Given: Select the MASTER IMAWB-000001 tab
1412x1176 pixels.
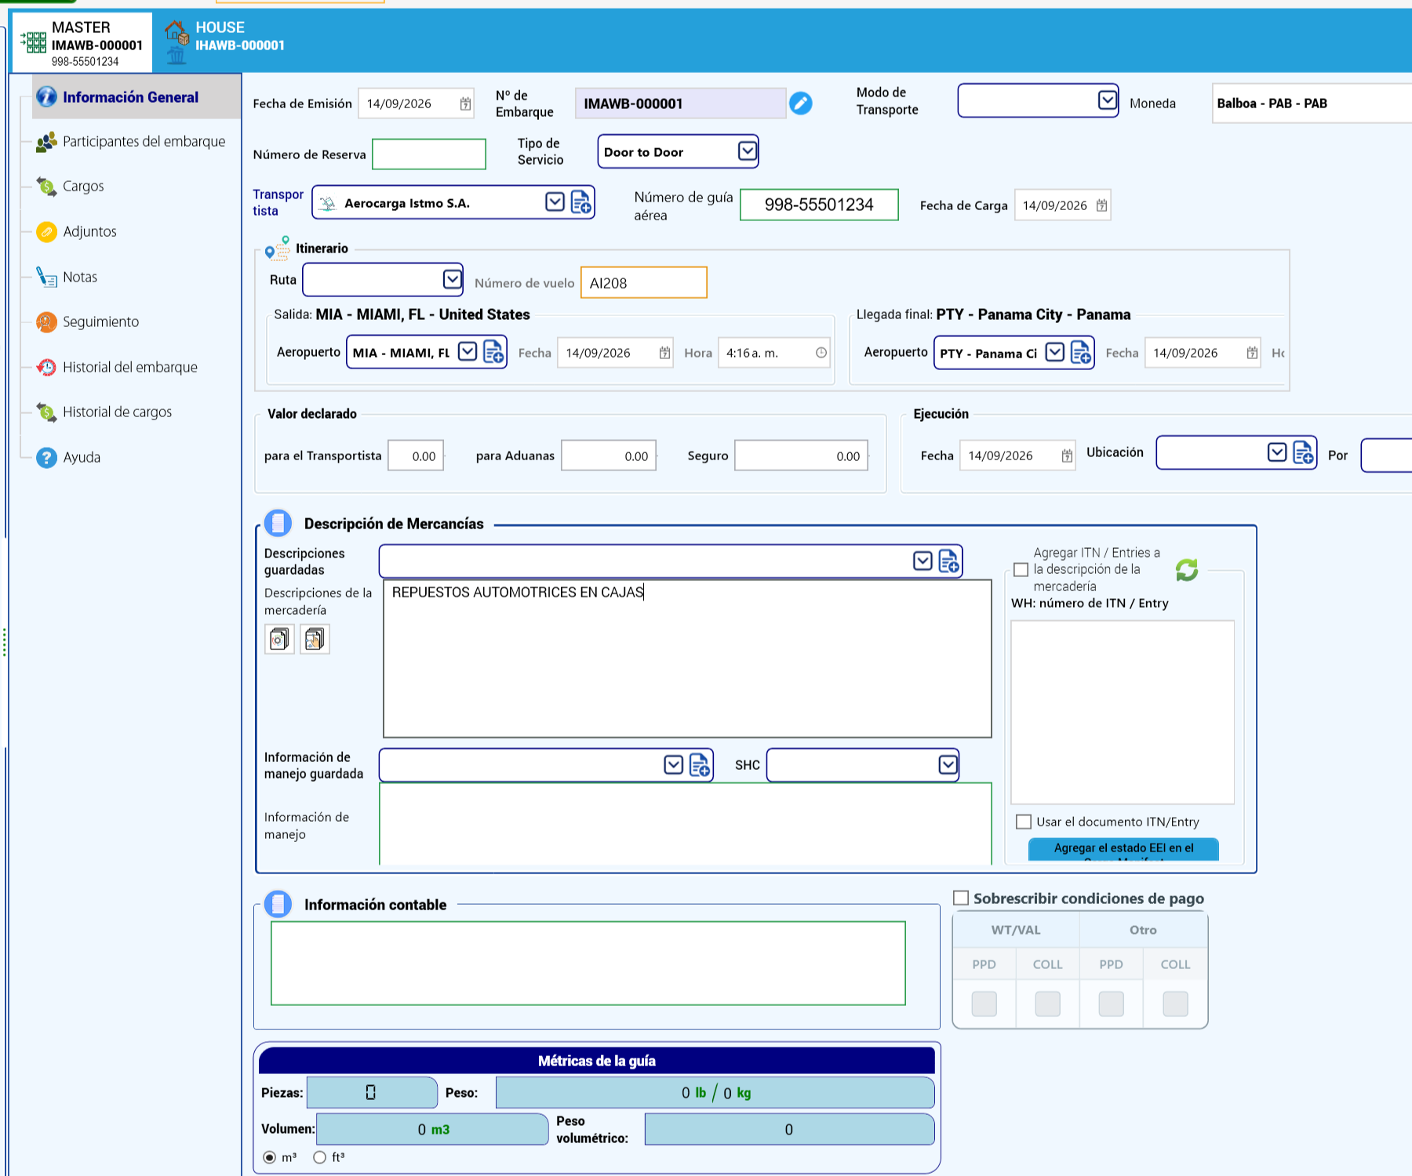Looking at the screenshot, I should pos(82,43).
